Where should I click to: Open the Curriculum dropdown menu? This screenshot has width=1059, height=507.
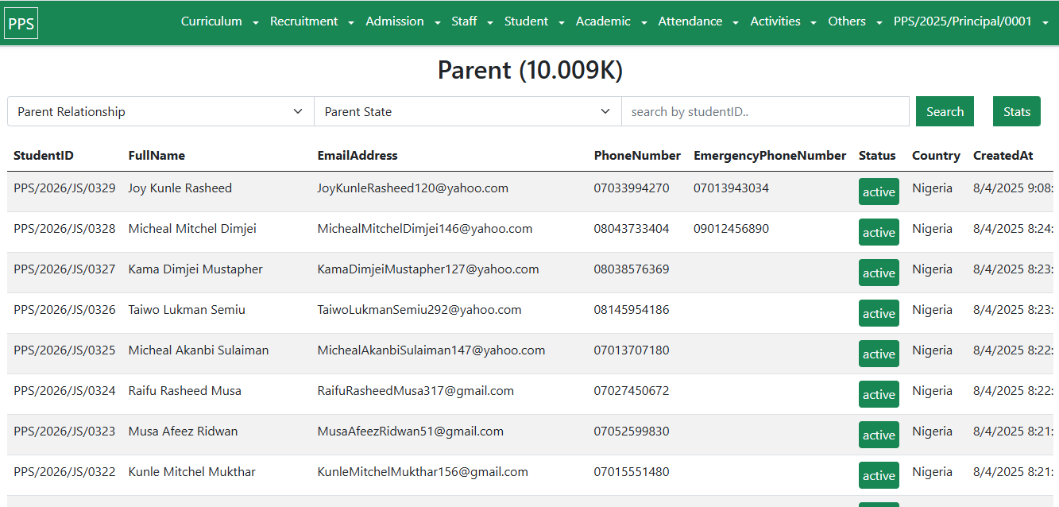[x=219, y=21]
